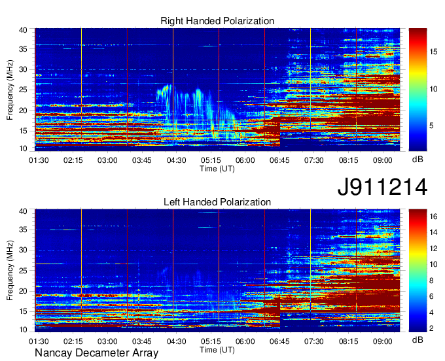
Task: Click "02:15" time tick of Left Handed plot
Action: pyautogui.click(x=73, y=341)
